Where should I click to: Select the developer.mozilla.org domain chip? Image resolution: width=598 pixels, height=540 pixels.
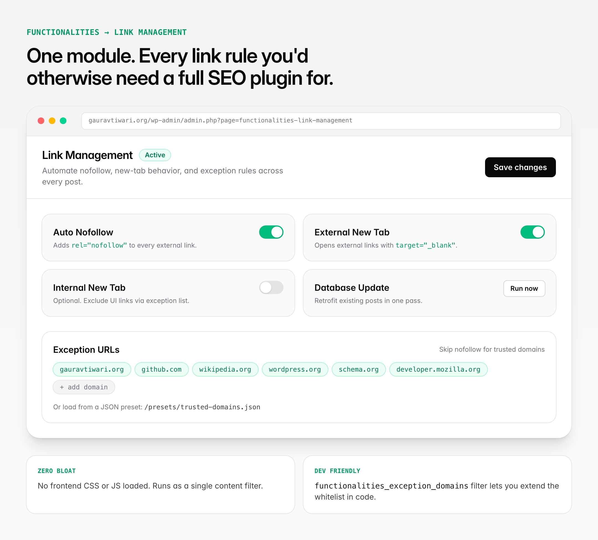click(438, 369)
